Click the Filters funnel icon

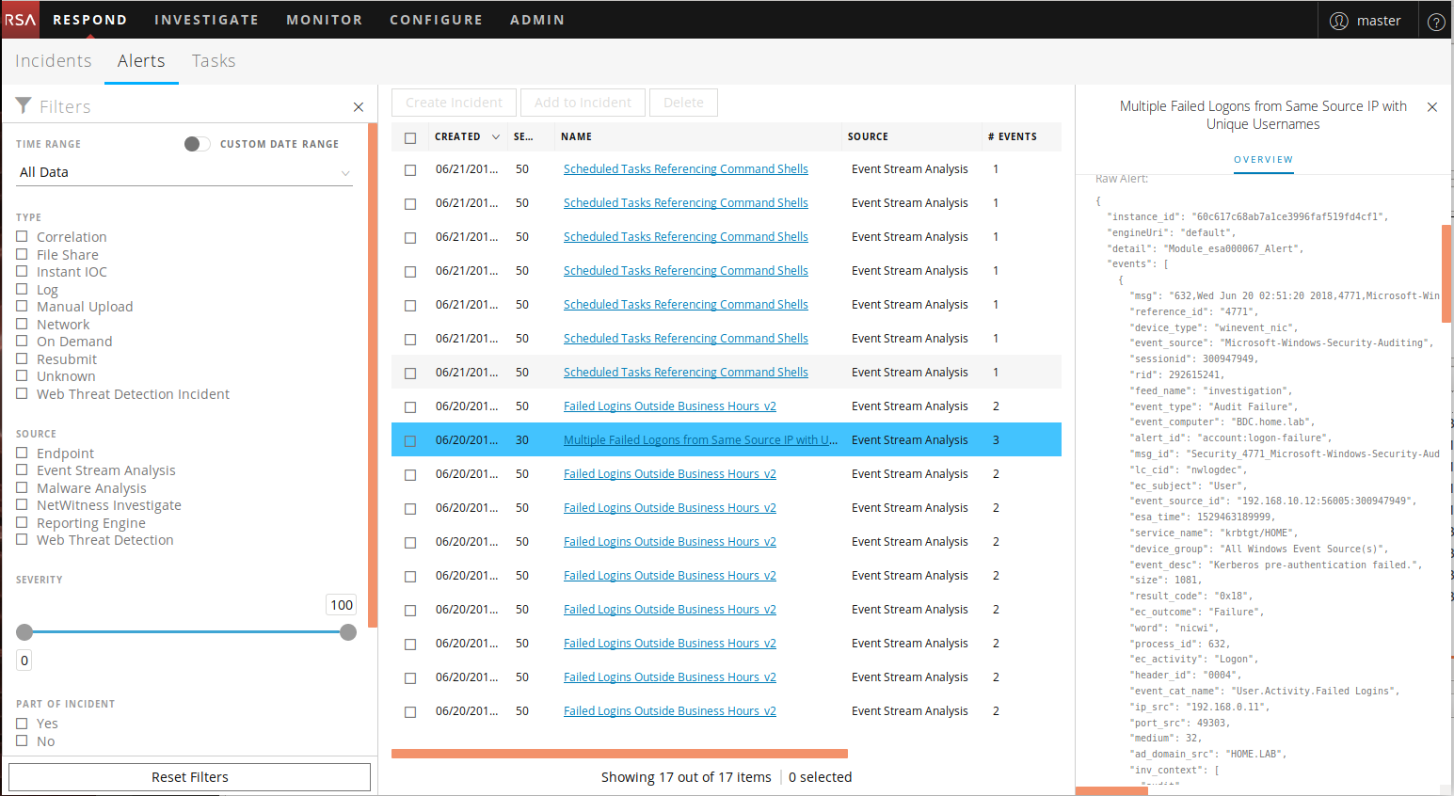(x=24, y=105)
